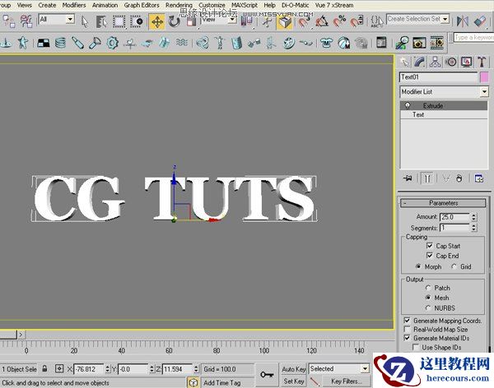The height and width of the screenshot is (388, 494).
Task: Click the Auto Key button
Action: point(293,369)
